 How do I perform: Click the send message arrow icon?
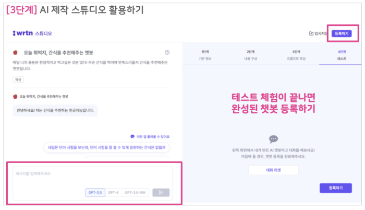click(161, 192)
